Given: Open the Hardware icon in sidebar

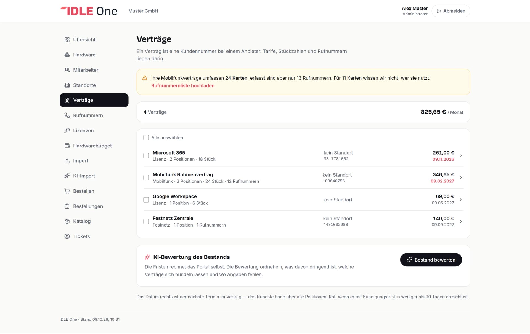Looking at the screenshot, I should click(67, 55).
